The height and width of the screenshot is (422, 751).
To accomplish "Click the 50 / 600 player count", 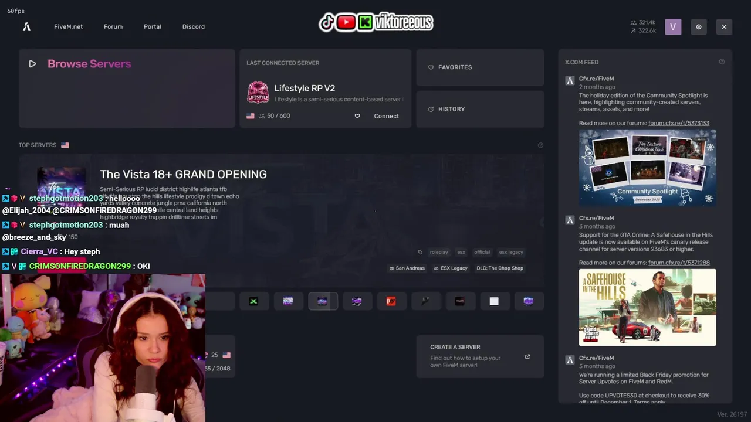I will (275, 116).
